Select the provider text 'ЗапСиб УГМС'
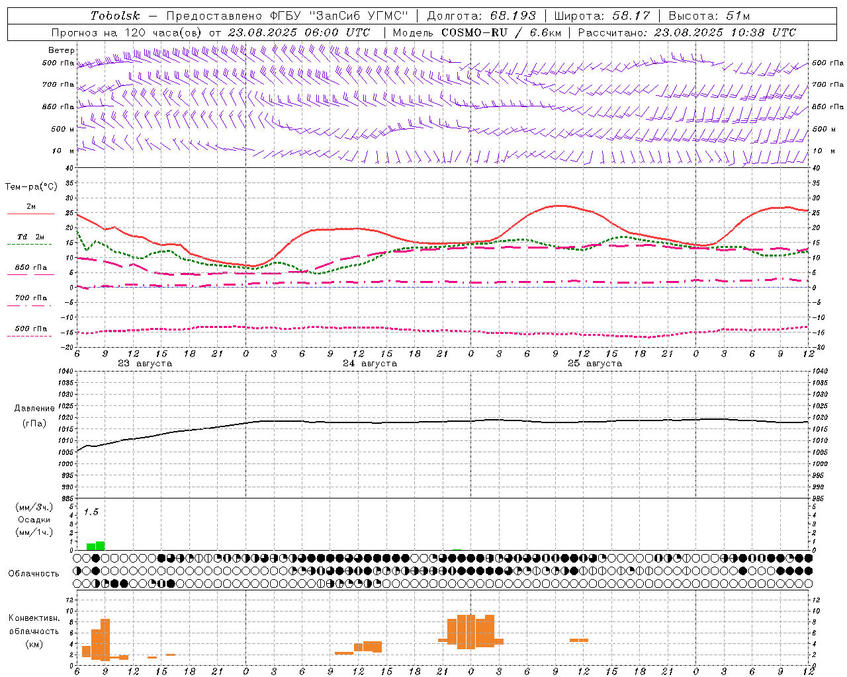Viewport: 847px width, 677px height. tap(359, 16)
